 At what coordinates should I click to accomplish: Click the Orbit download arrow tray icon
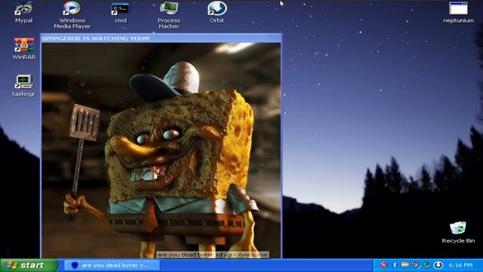coord(438,265)
